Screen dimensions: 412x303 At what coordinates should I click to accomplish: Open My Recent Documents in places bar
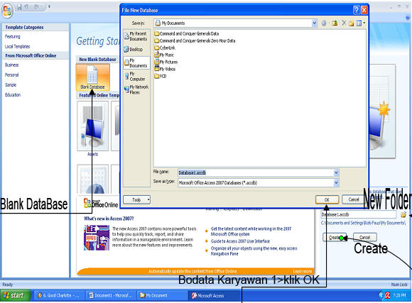click(136, 36)
